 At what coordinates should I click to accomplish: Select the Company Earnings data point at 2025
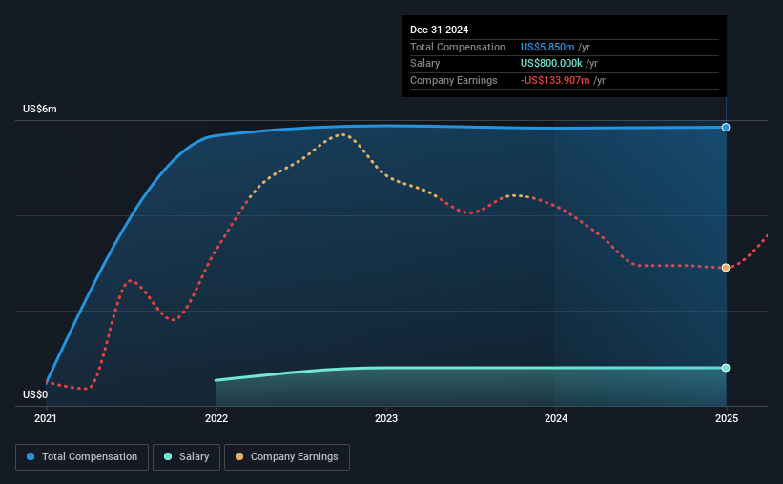[x=726, y=268]
